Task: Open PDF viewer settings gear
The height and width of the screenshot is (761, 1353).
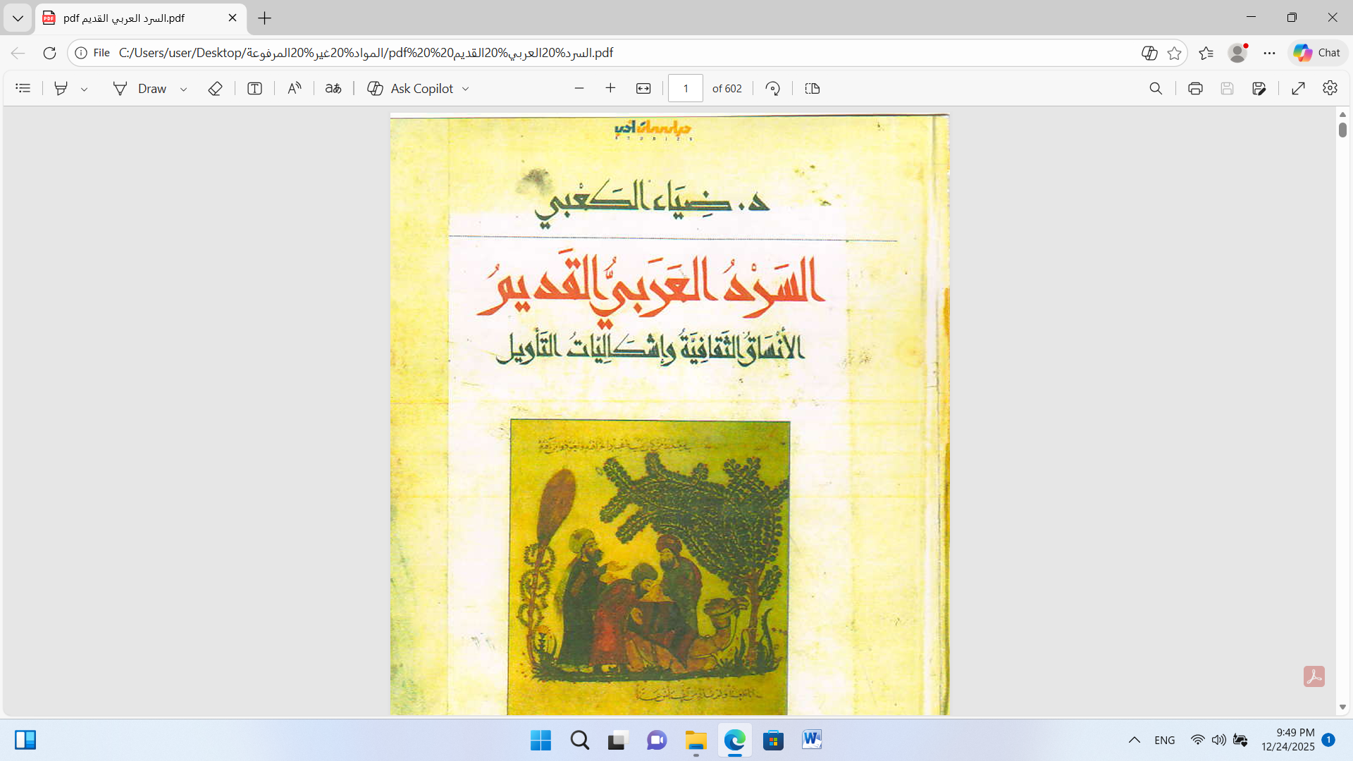Action: pyautogui.click(x=1330, y=88)
